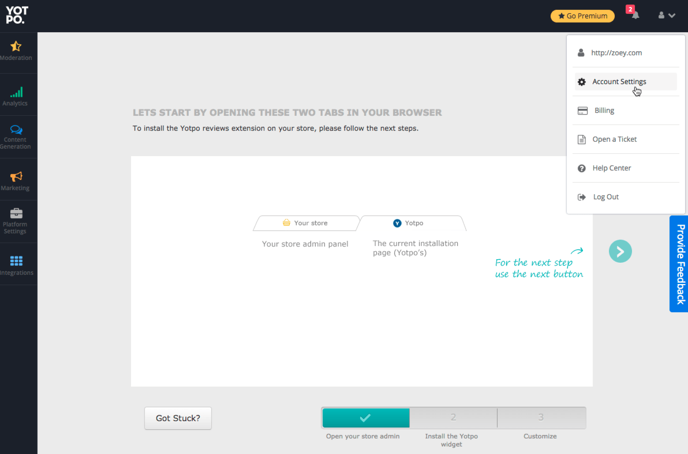This screenshot has height=454, width=688.
Task: Select the Yotpo tab illustration
Action: pos(413,224)
